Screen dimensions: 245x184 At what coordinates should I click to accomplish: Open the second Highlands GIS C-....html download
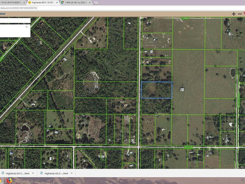(54, 173)
